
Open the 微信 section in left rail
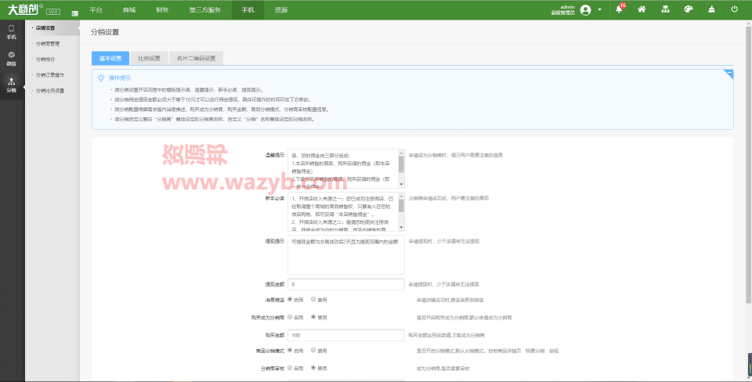(12, 59)
